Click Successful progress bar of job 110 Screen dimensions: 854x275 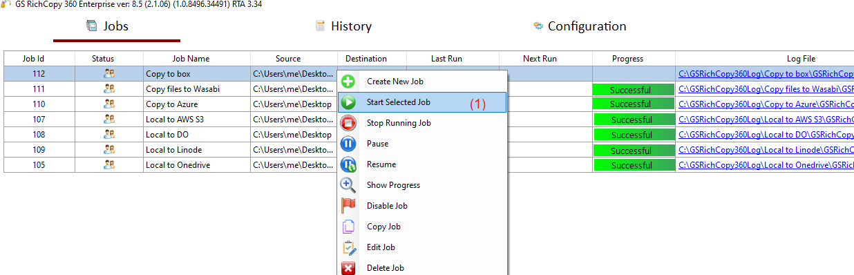coord(633,104)
